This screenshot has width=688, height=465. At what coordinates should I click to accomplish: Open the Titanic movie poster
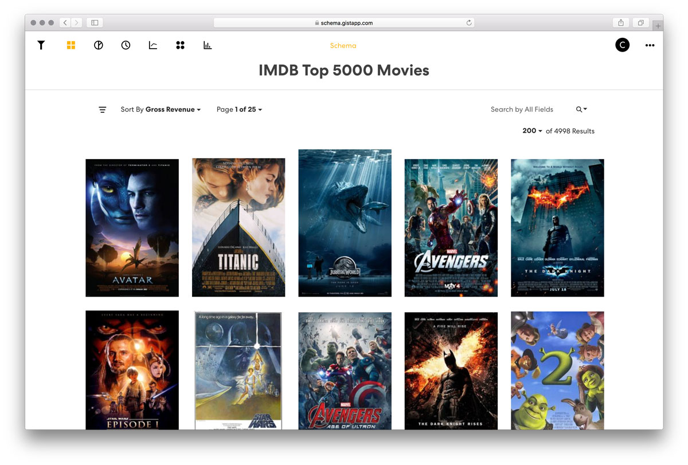(x=239, y=227)
